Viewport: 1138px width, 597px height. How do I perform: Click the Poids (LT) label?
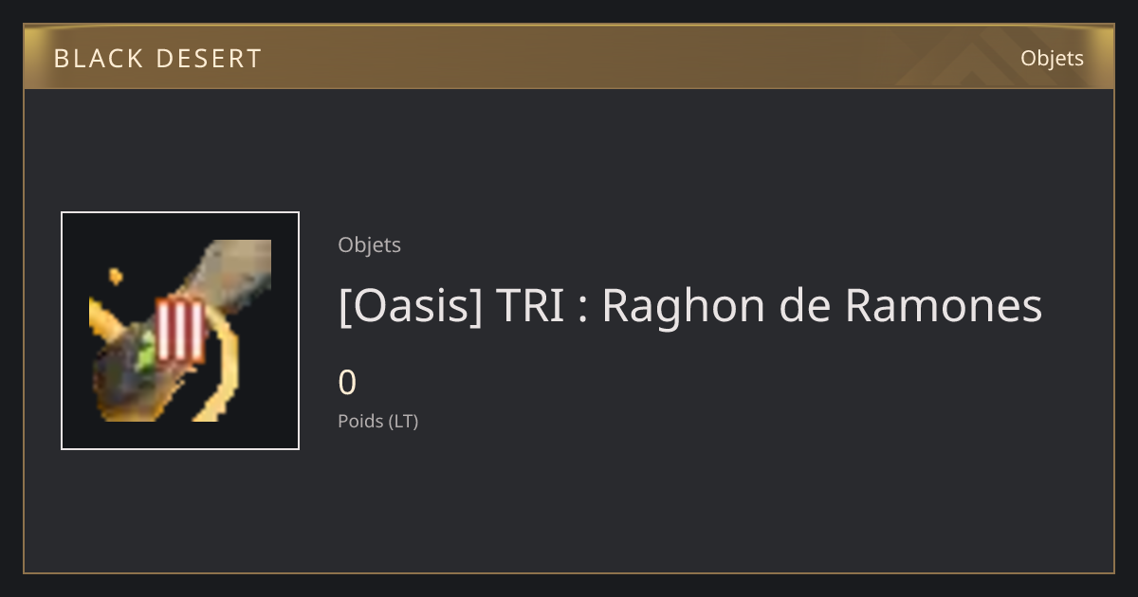[x=377, y=421]
